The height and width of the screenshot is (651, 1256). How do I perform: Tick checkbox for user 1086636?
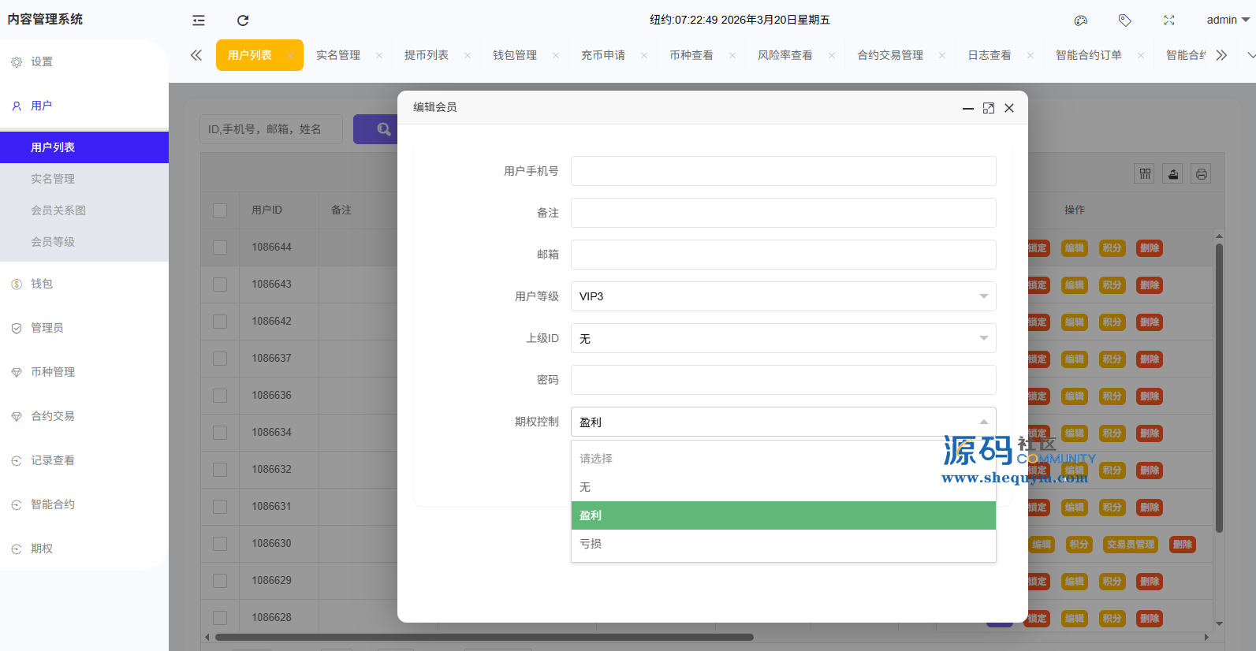(x=220, y=396)
